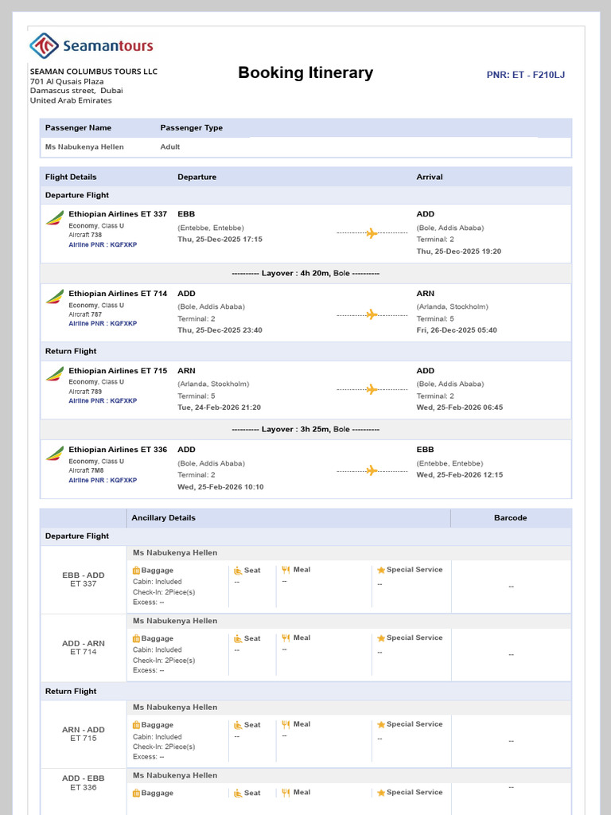Click departure time Tue, 24-Feb-2026 21:20
Image resolution: width=611 pixels, height=815 pixels.
[x=220, y=408]
